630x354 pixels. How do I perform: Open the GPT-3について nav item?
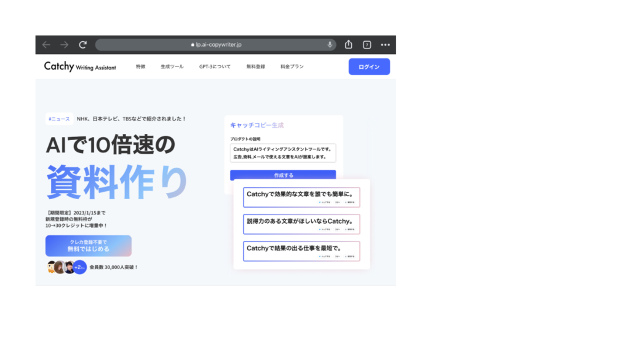215,66
